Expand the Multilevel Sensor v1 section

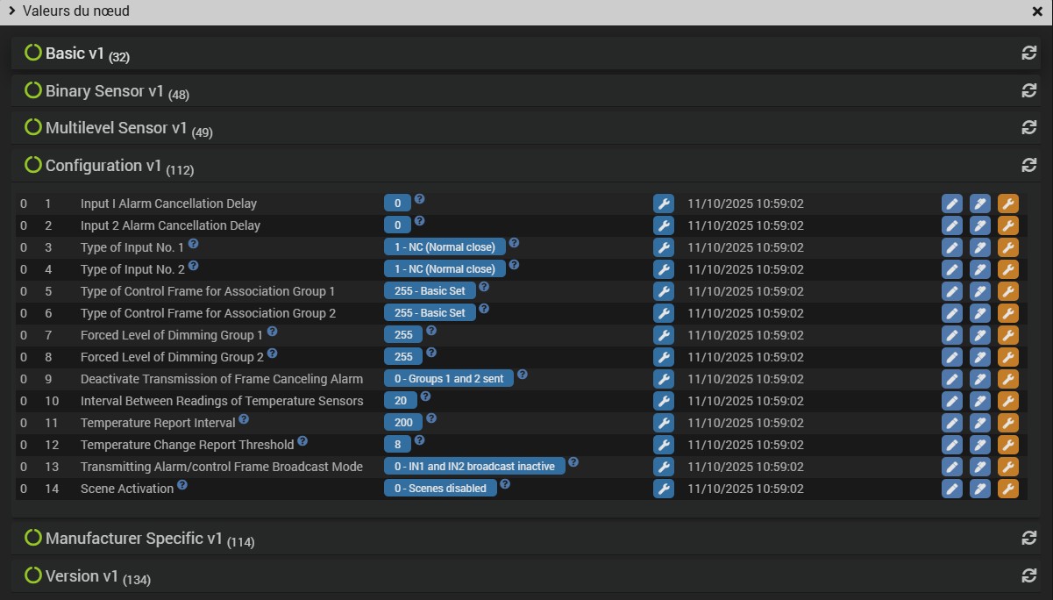coord(116,128)
